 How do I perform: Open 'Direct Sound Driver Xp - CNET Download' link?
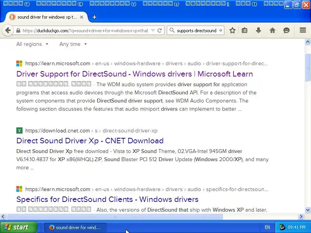coord(90,141)
